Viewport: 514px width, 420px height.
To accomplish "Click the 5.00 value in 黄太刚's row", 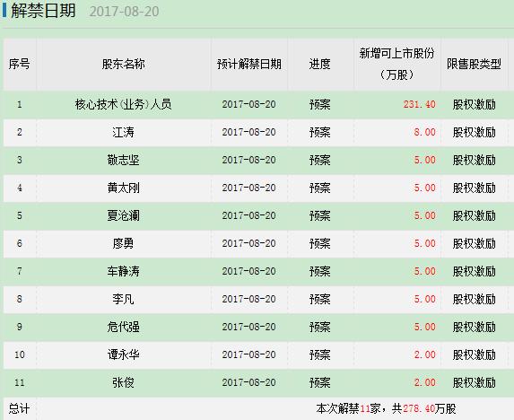I will coord(424,188).
